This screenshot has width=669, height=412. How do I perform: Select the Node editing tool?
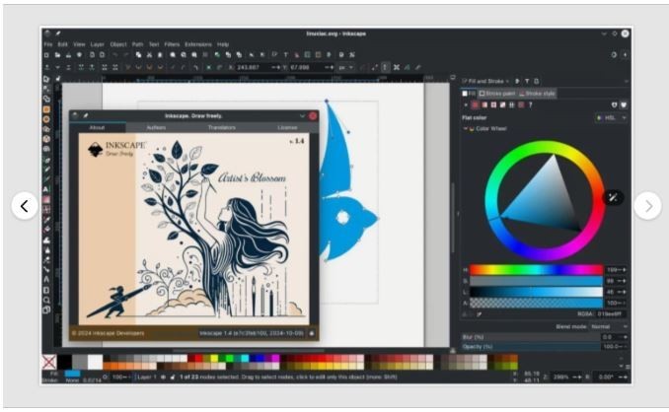click(x=46, y=89)
